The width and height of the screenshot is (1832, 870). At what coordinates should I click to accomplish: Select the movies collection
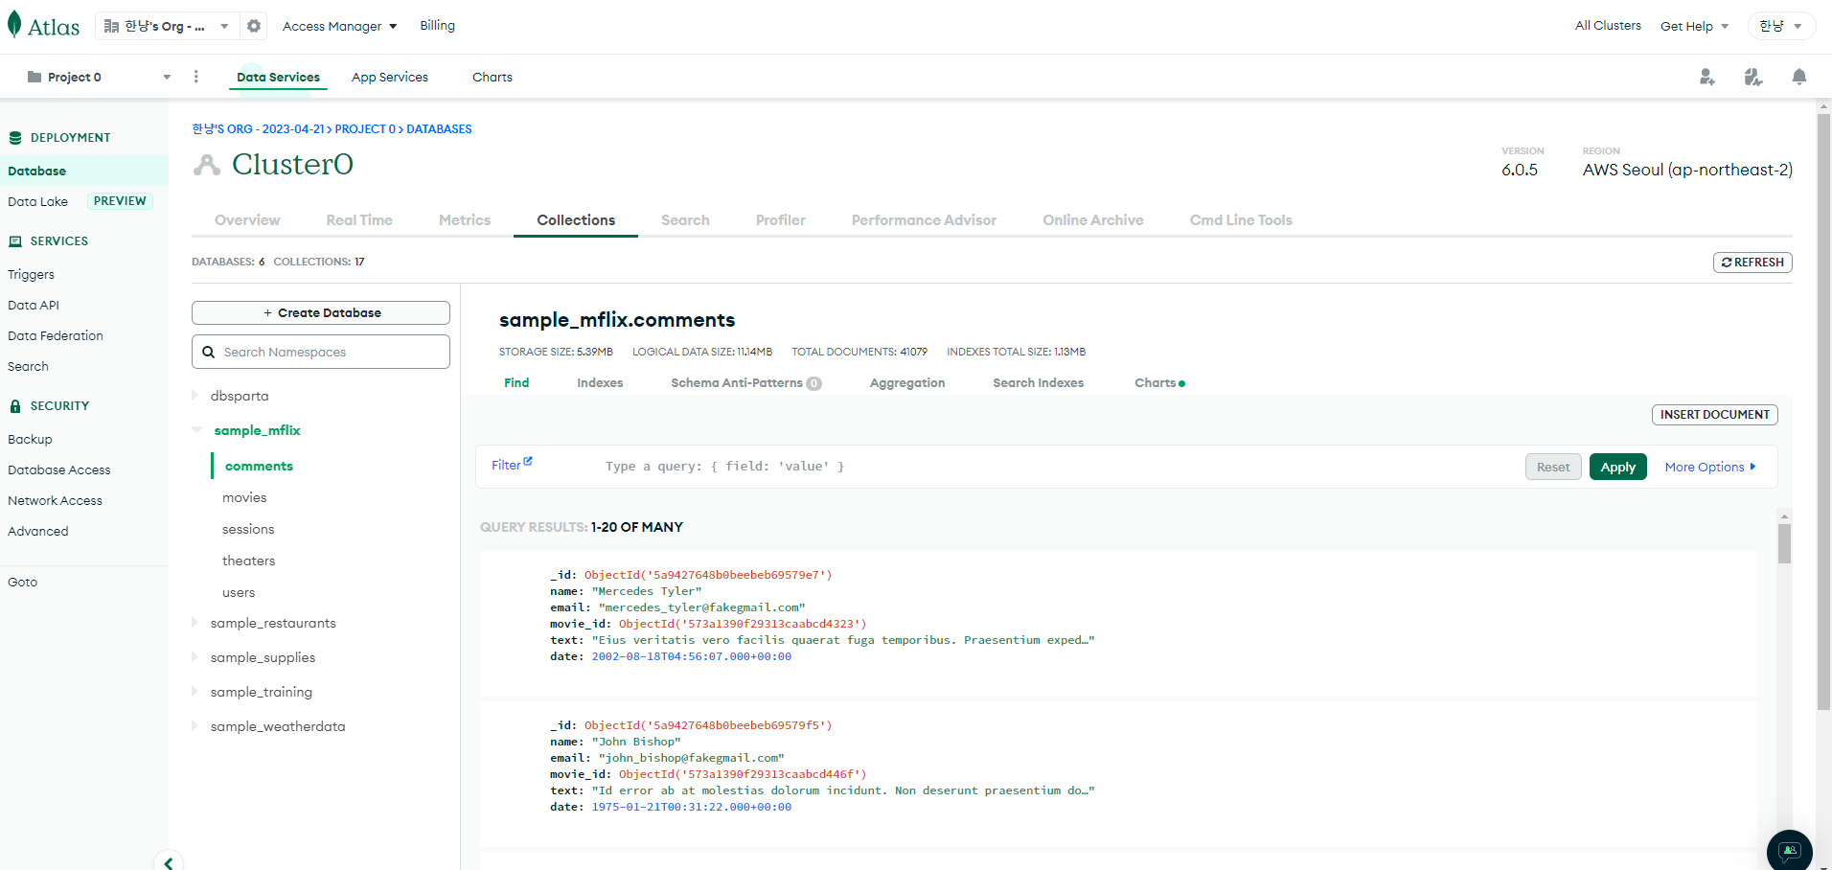point(244,497)
